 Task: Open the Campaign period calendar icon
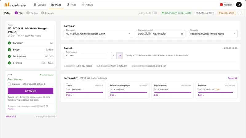pyautogui.click(x=182, y=34)
